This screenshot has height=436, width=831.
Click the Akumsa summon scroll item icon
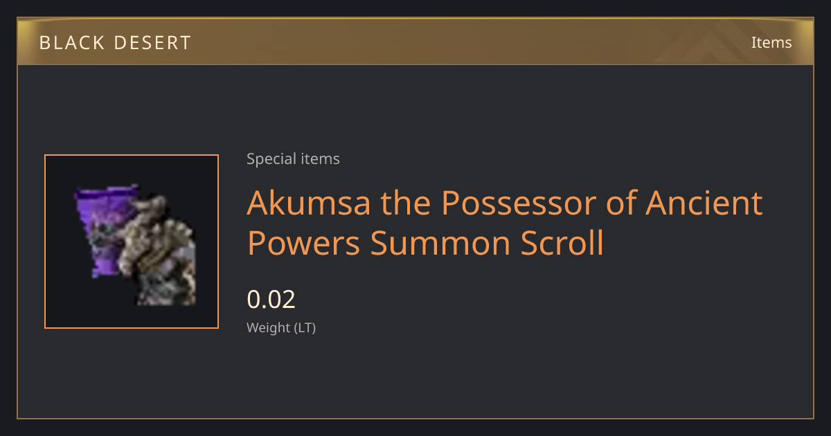click(x=132, y=242)
